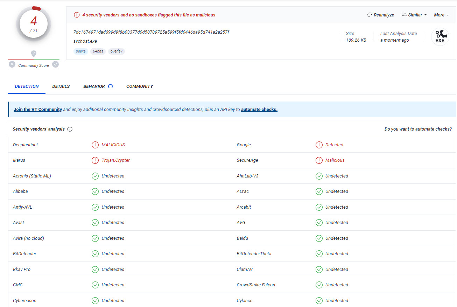This screenshot has width=457, height=307.
Task: Click the Google detected alert icon
Action: click(319, 145)
